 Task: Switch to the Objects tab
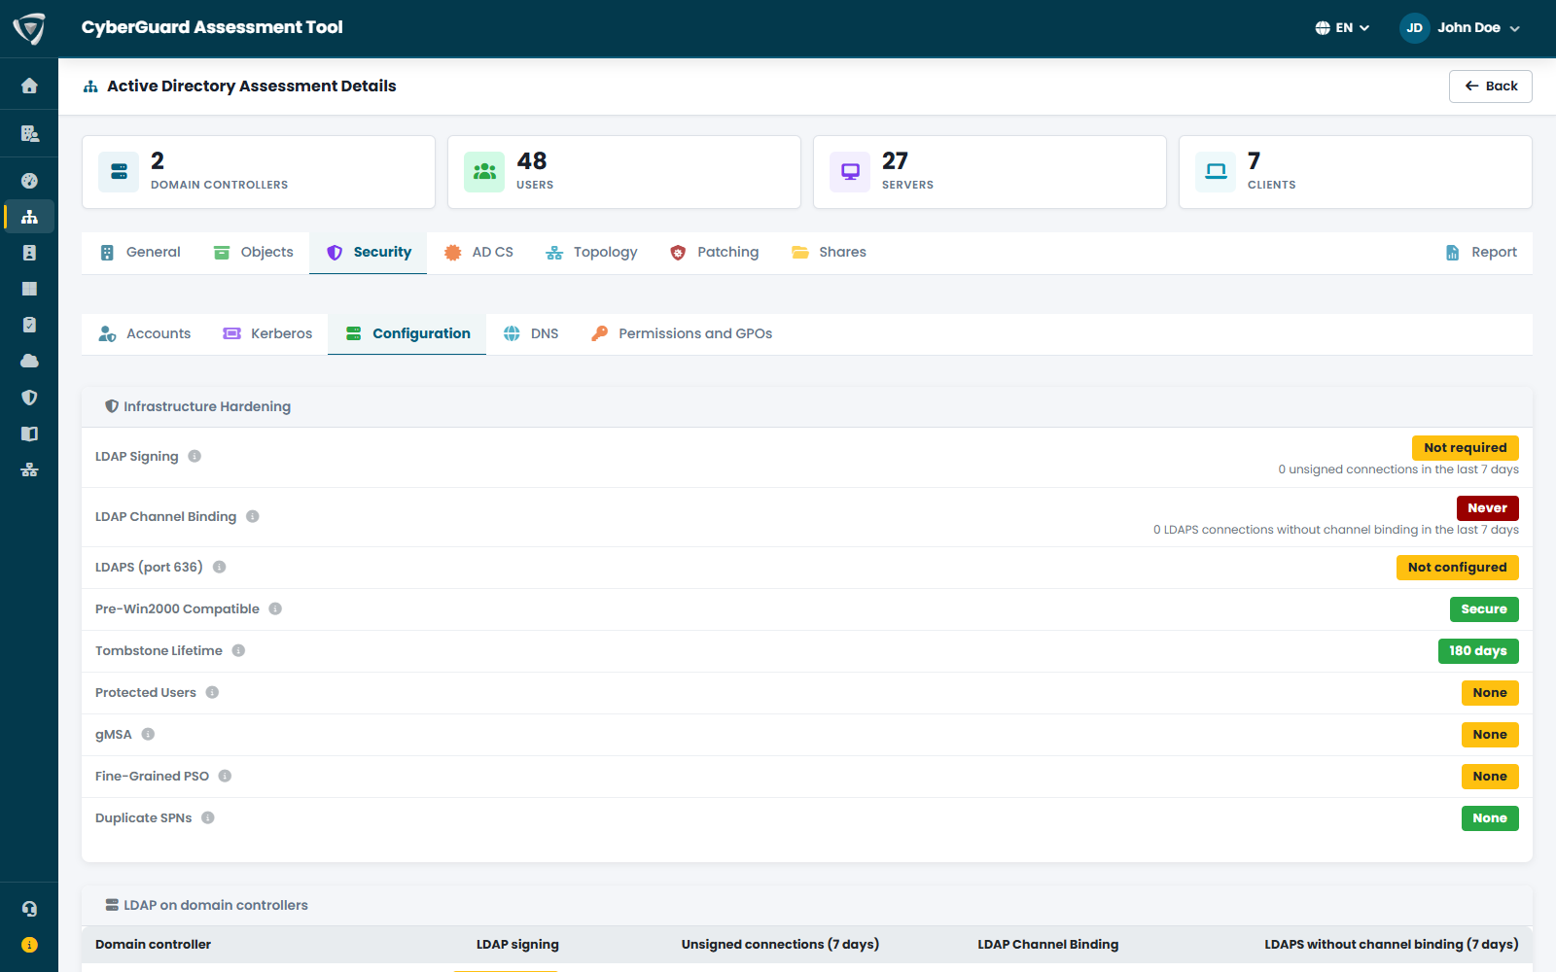click(253, 252)
